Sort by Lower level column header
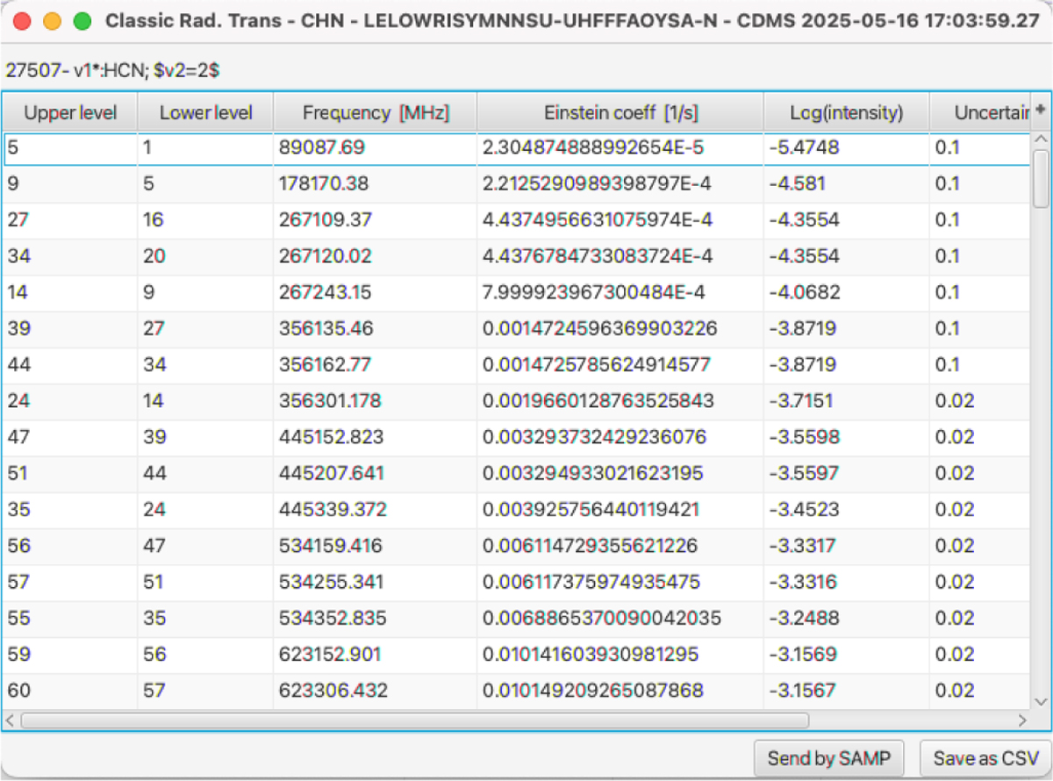The height and width of the screenshot is (781, 1053). 205,112
